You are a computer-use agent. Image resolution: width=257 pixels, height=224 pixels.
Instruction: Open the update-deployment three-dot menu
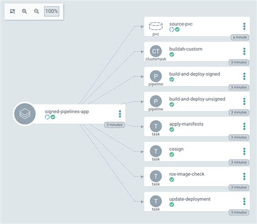(245, 201)
